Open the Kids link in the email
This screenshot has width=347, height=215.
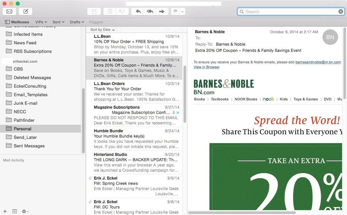[x=284, y=99]
